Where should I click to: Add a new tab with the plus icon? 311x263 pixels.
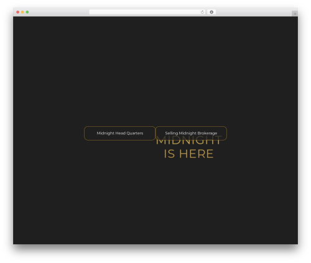295,14
